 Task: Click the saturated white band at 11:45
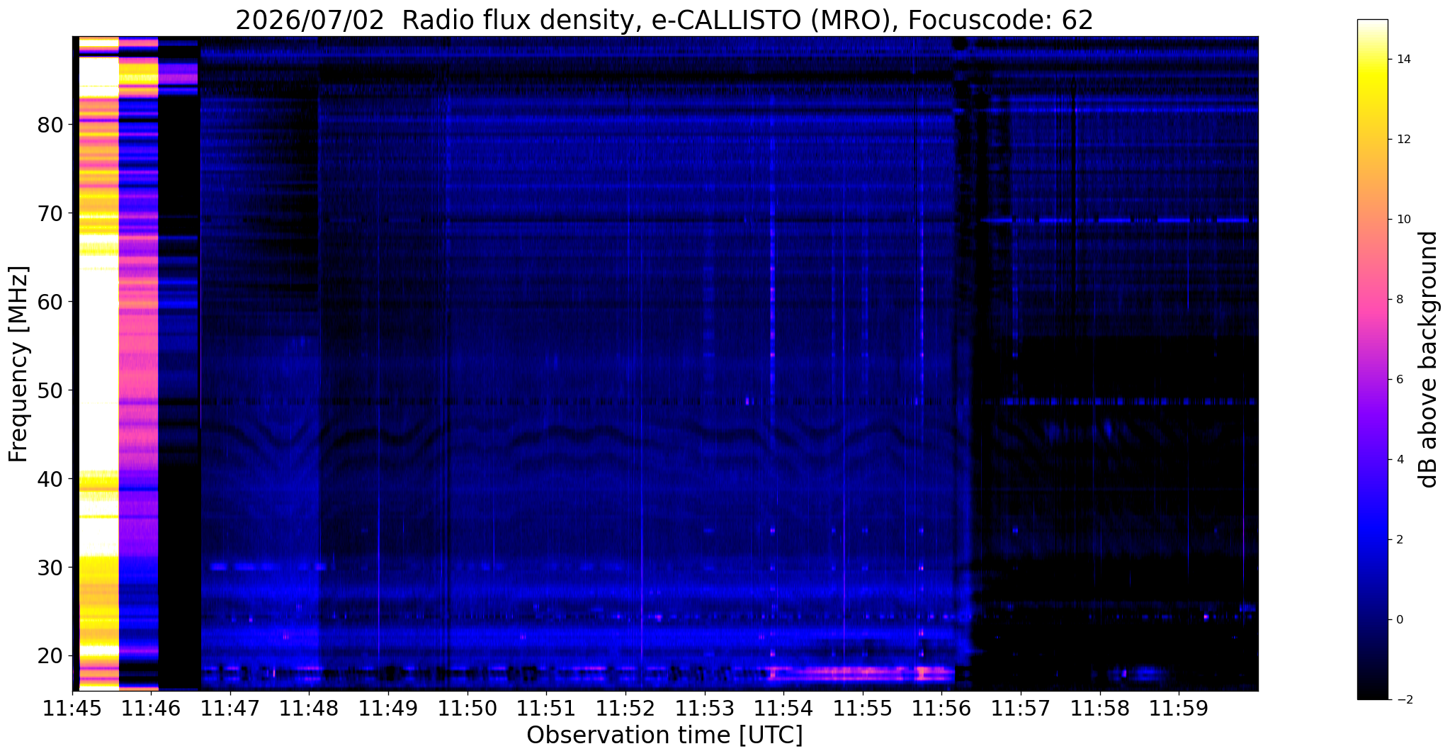click(98, 361)
